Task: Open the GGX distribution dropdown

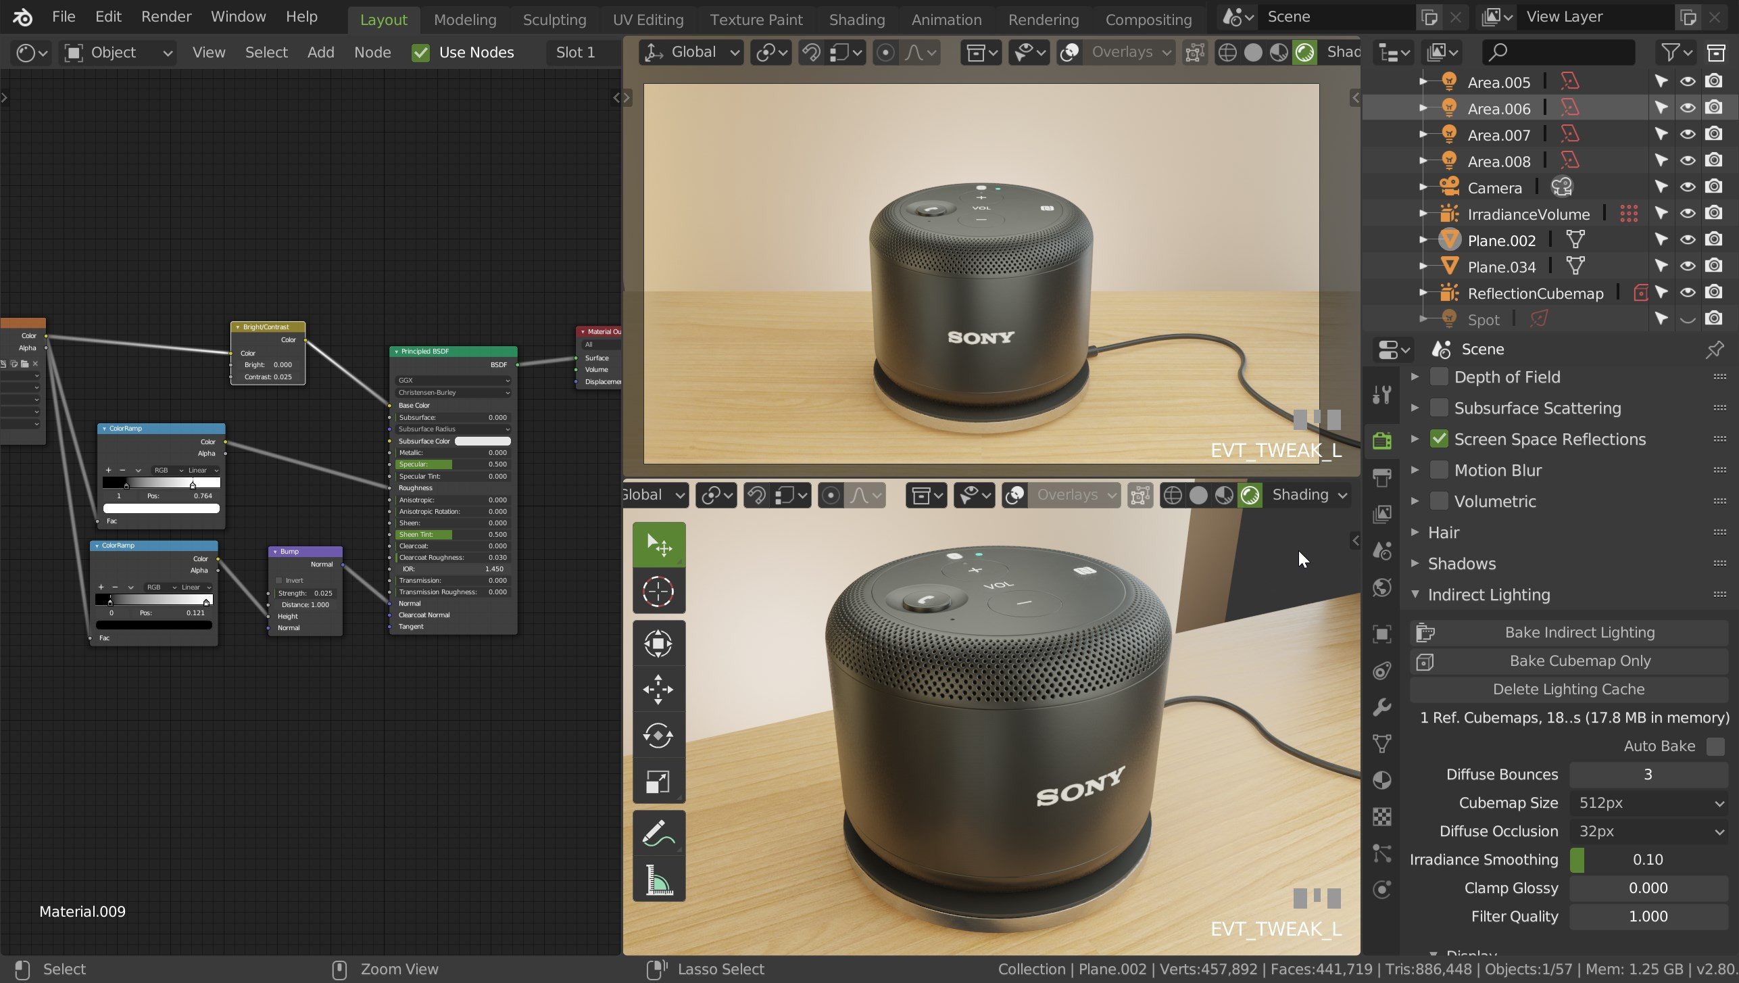Action: 453,380
